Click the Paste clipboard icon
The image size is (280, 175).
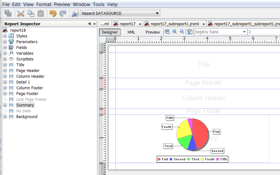pos(41,13)
